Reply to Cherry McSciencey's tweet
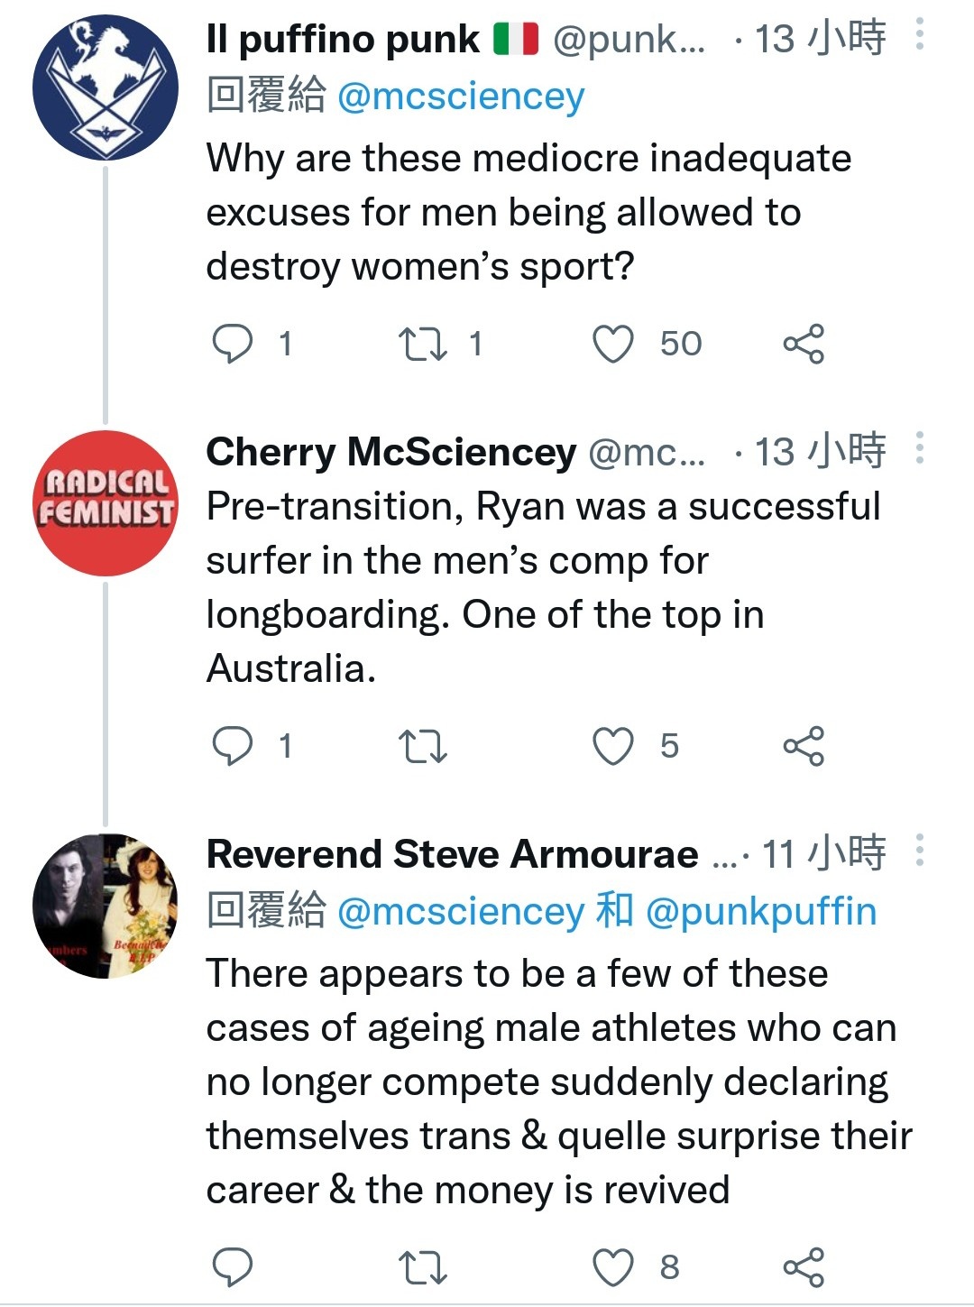This screenshot has width=974, height=1307. point(233,746)
